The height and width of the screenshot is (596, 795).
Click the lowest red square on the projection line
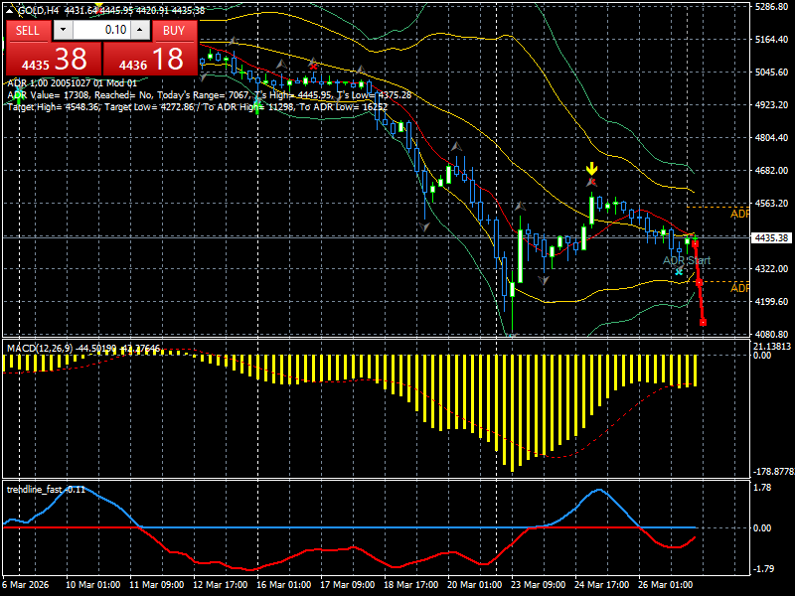[x=703, y=322]
